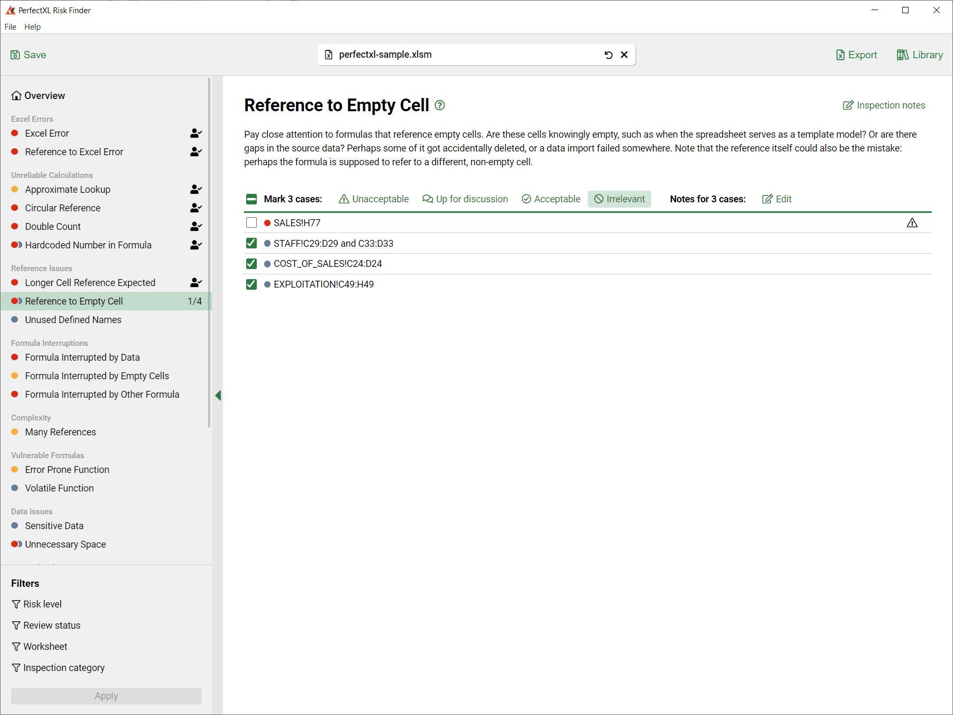The height and width of the screenshot is (715, 953).
Task: Click the user-check icon beside Circular Reference
Action: click(196, 208)
